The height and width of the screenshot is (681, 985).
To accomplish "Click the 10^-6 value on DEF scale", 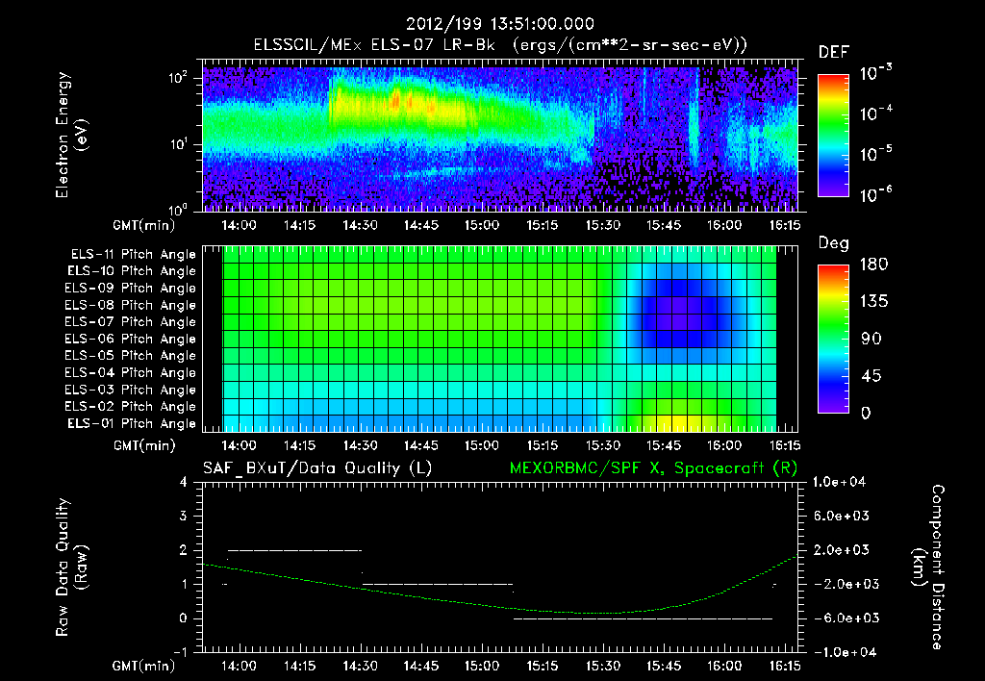I will 875,194.
